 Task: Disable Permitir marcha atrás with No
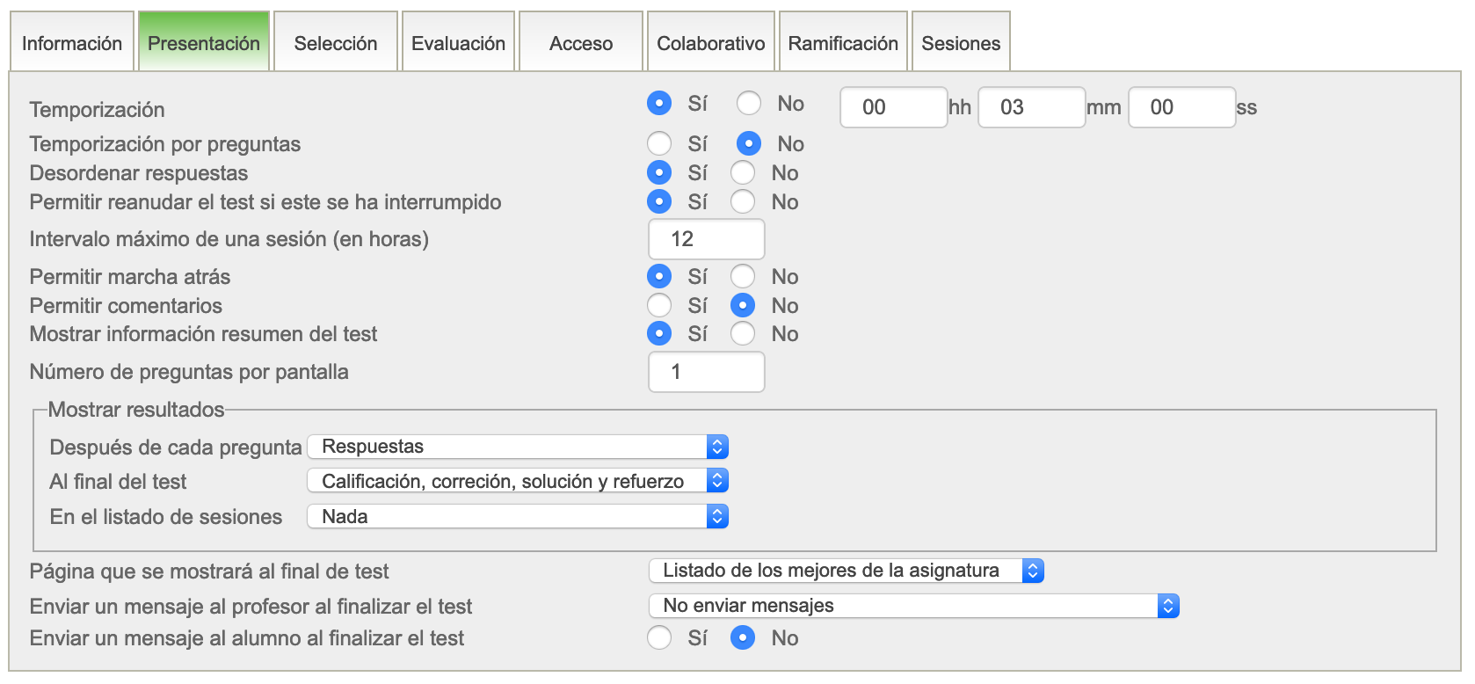tap(743, 277)
